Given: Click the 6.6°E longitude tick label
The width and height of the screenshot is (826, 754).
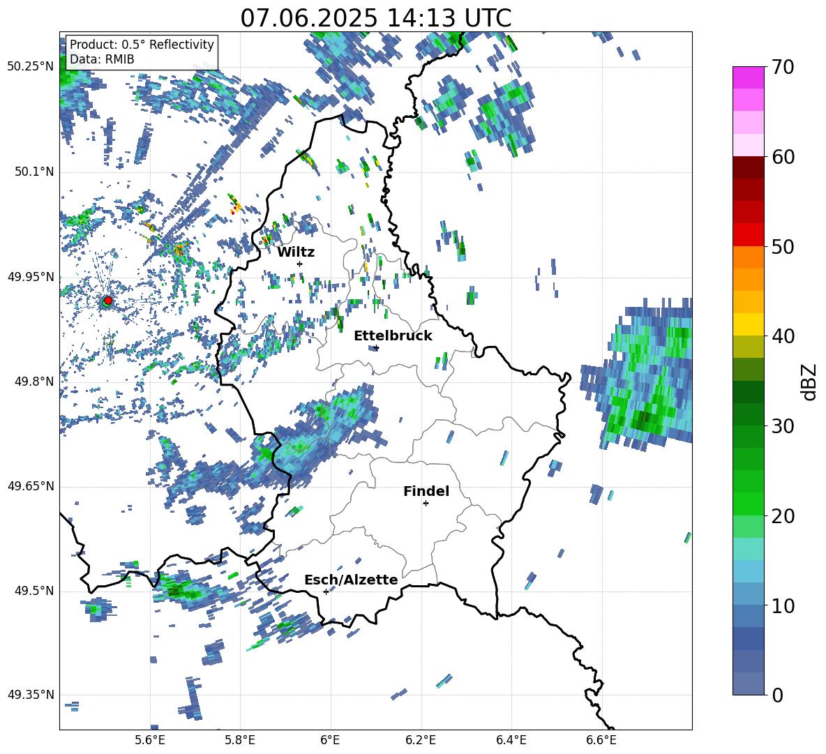Looking at the screenshot, I should pos(601,740).
